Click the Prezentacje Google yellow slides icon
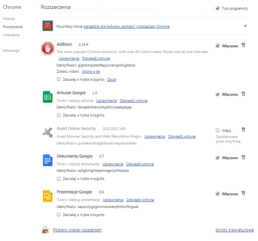Screen dimensions: 258x241 tap(48, 196)
